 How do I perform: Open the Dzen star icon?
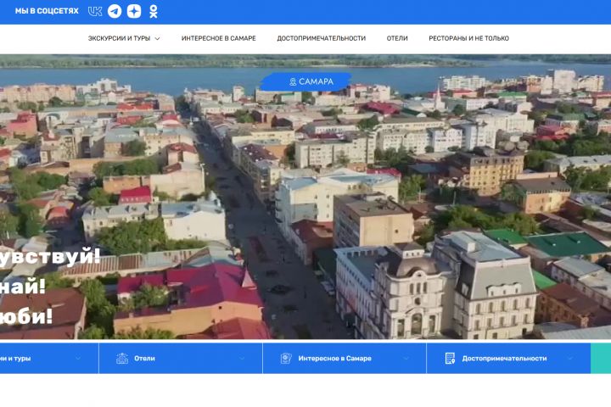[134, 11]
